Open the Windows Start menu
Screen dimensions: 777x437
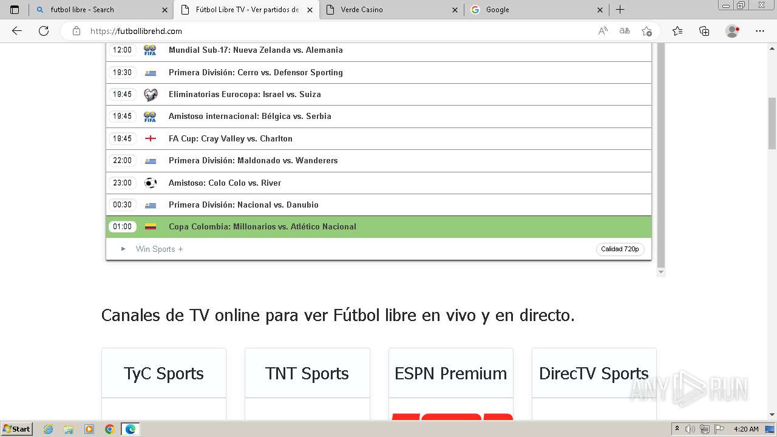click(16, 429)
